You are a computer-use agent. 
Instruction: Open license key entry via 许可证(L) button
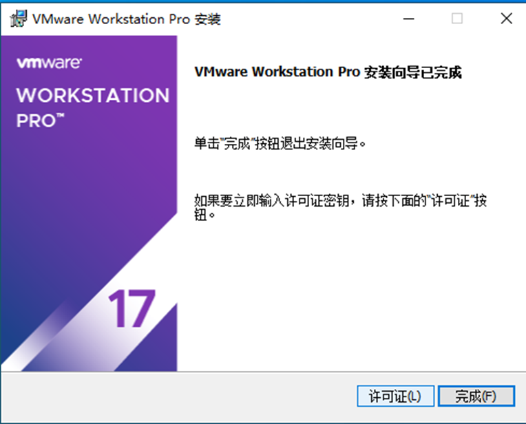point(395,396)
